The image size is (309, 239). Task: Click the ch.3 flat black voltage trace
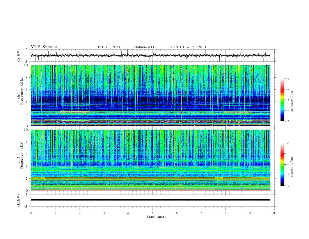[x=150, y=200]
